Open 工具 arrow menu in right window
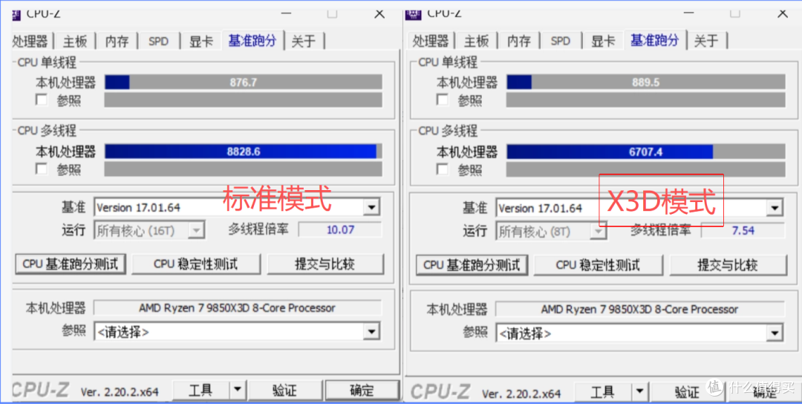The height and width of the screenshot is (404, 802). (x=639, y=393)
